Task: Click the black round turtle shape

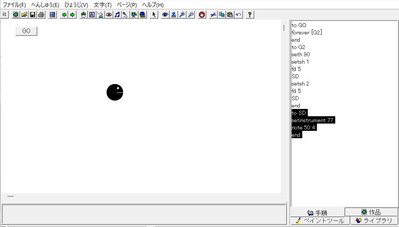Action: pyautogui.click(x=115, y=92)
